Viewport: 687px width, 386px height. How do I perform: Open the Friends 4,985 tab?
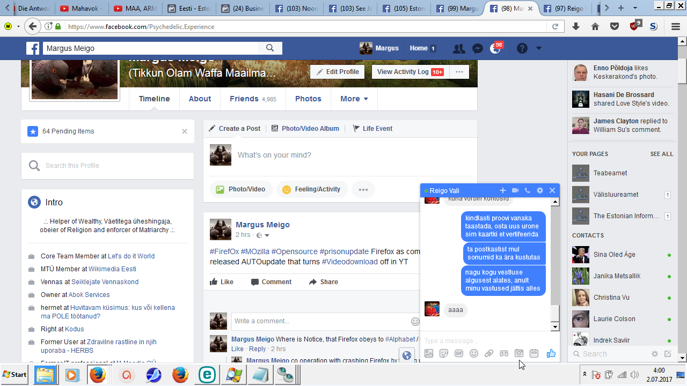pyautogui.click(x=253, y=99)
